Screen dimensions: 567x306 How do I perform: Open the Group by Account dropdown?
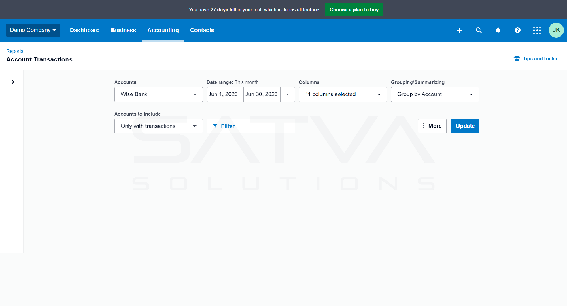[x=435, y=94]
